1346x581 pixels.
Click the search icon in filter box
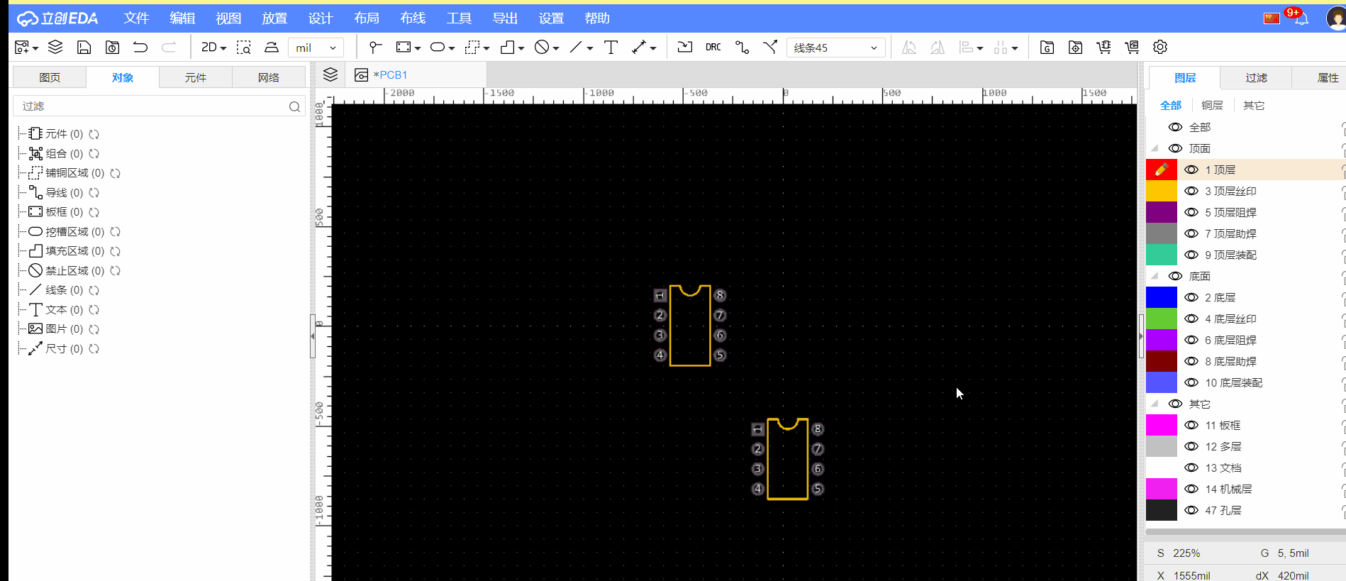point(294,106)
